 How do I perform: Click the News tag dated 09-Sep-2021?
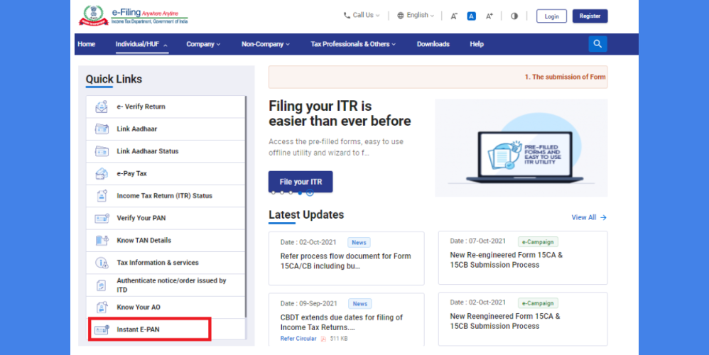pyautogui.click(x=360, y=303)
